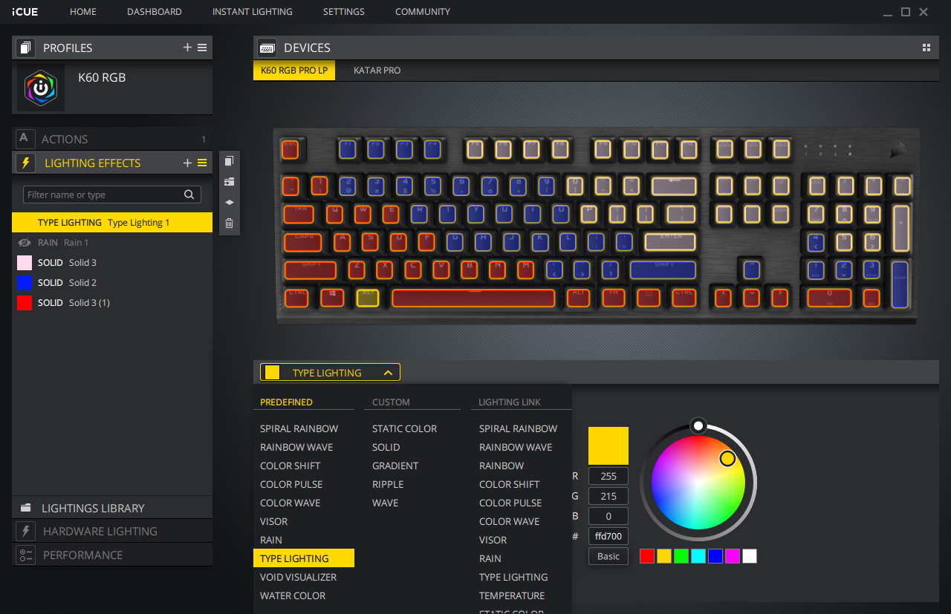The height and width of the screenshot is (614, 951).
Task: Choose predefined COLOR SHIFT effect
Action: point(291,466)
